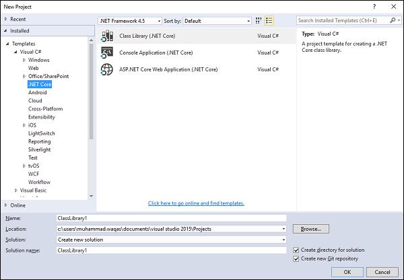Expand the Recent section
The width and height of the screenshot is (404, 280).
[6, 19]
